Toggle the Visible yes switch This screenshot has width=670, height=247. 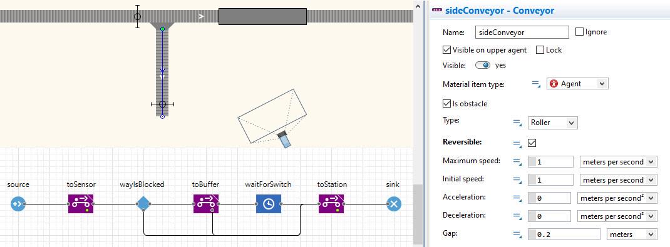coord(483,65)
